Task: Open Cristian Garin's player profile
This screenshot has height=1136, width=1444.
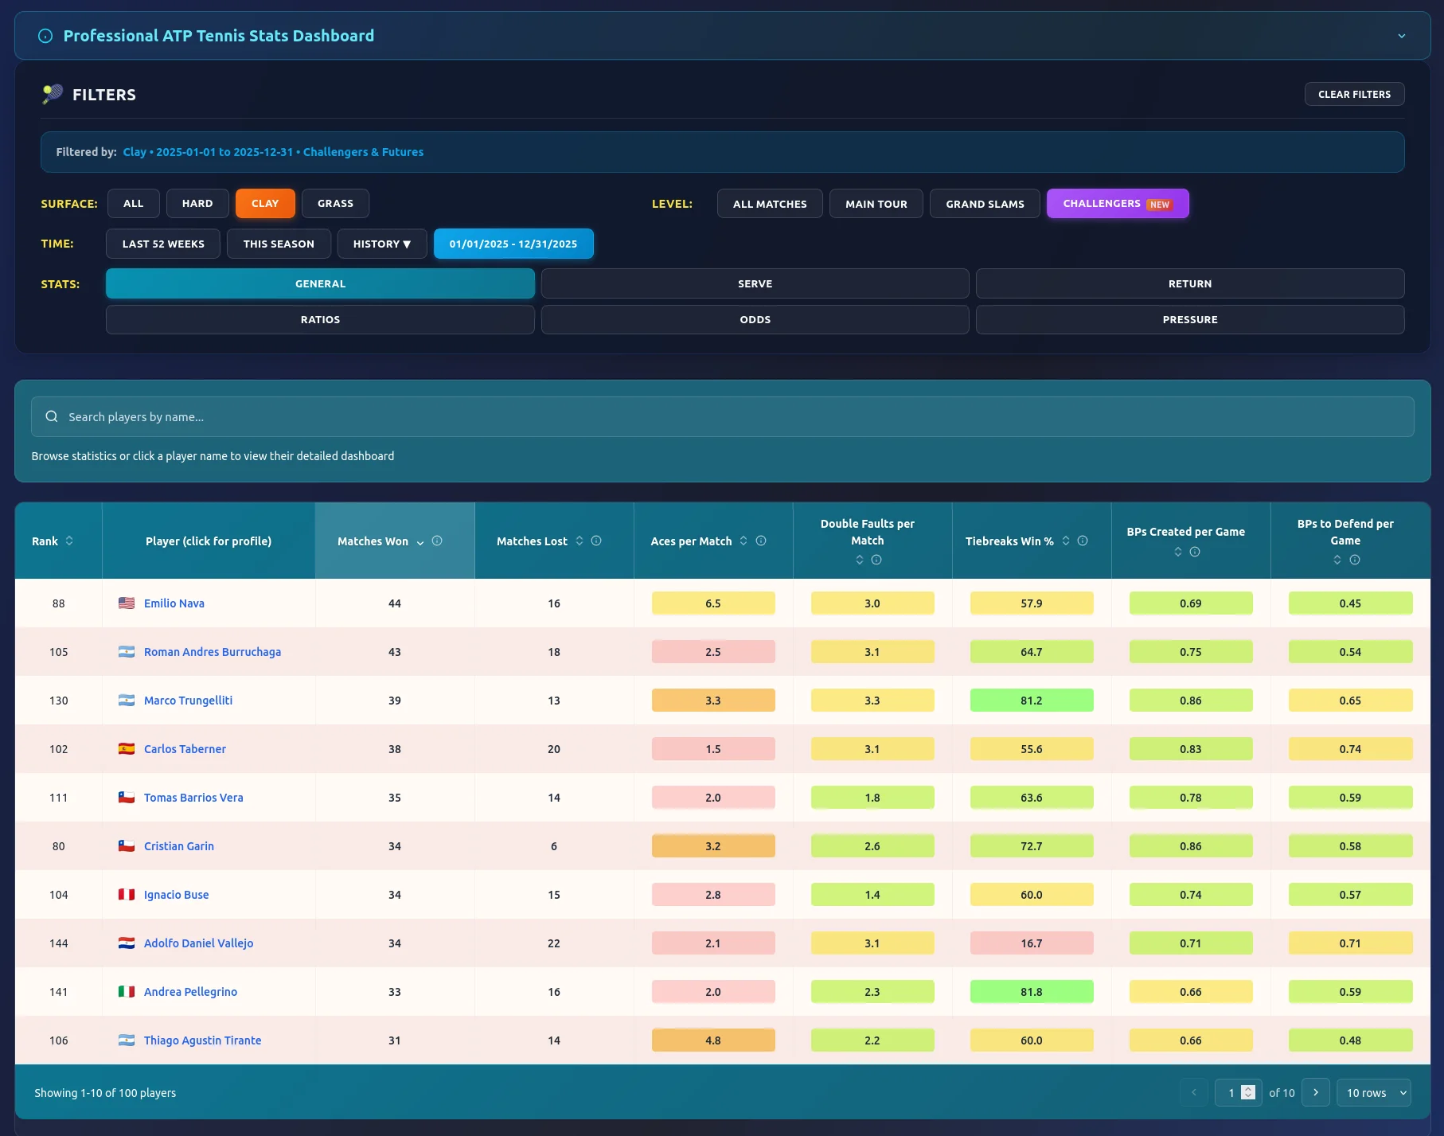Action: 179,846
